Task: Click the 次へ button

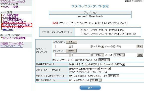Action: tap(90, 88)
